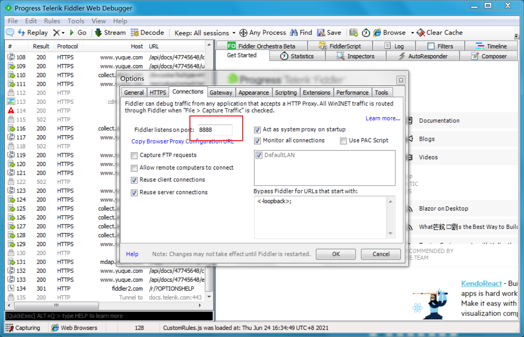
Task: Click the Browse button
Action: [389, 32]
